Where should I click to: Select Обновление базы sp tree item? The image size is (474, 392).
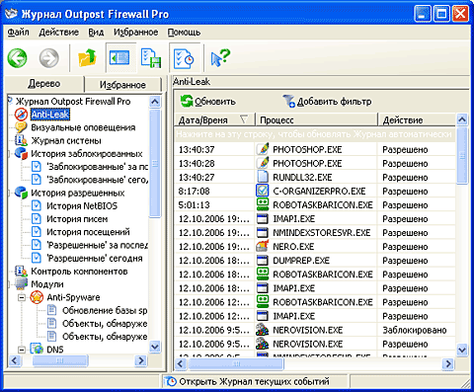tap(105, 310)
